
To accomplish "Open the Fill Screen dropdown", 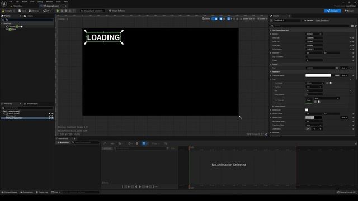I will (x=262, y=18).
